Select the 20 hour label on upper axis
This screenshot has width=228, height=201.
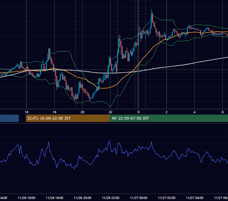82,112
